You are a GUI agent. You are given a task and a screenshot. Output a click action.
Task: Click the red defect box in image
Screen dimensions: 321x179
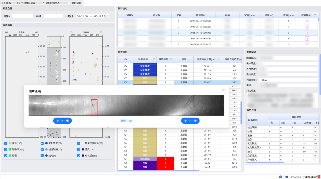(x=94, y=107)
